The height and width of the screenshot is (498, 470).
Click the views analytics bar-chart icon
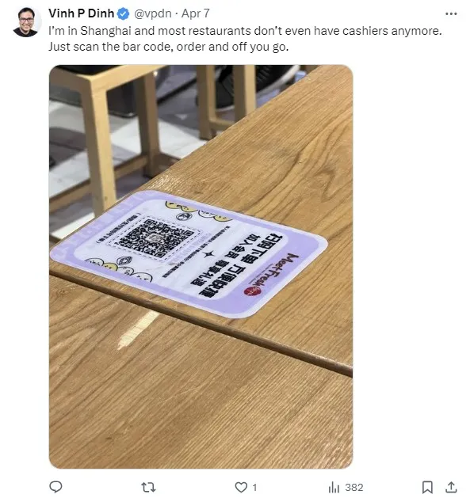click(334, 487)
